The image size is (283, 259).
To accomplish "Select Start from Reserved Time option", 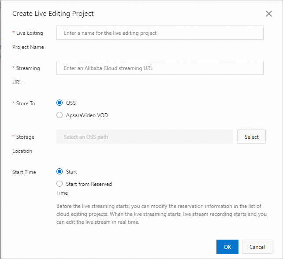I will [x=60, y=184].
